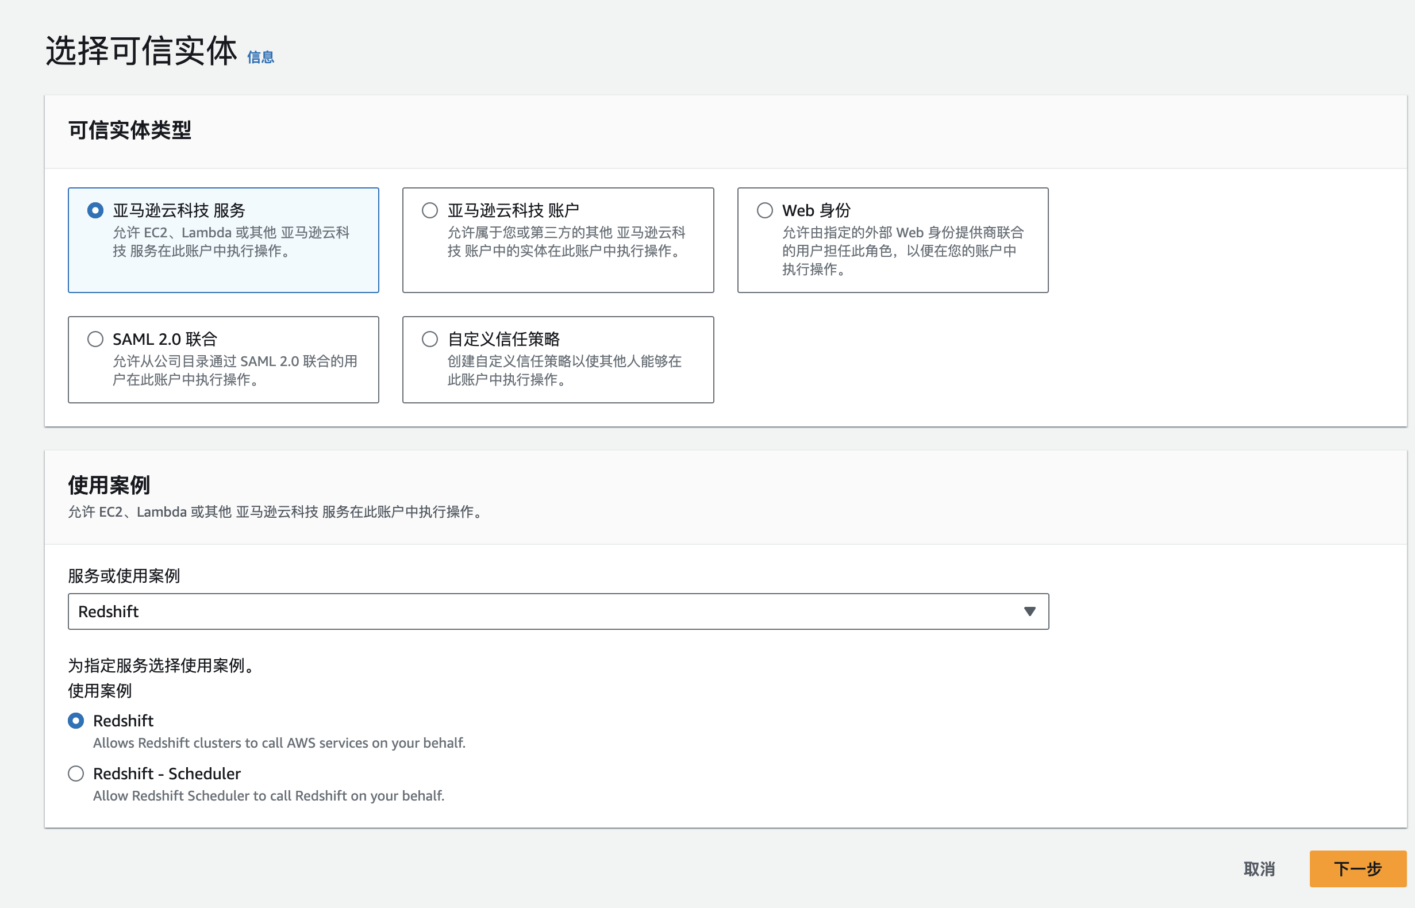Click the 可信实体类型 section heading

pos(130,130)
